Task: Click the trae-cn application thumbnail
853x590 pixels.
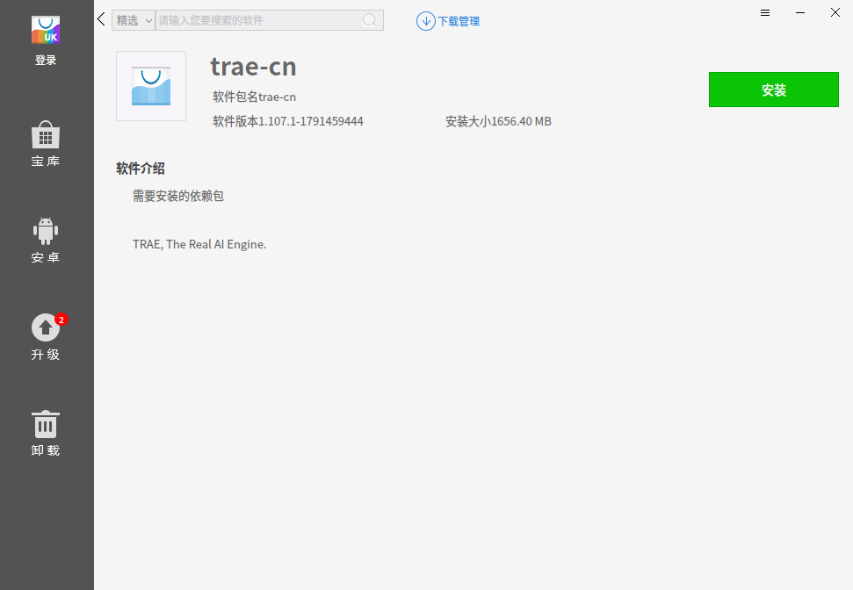Action: click(x=151, y=86)
